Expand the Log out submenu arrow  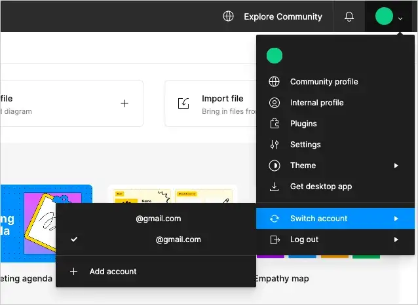[x=396, y=240]
